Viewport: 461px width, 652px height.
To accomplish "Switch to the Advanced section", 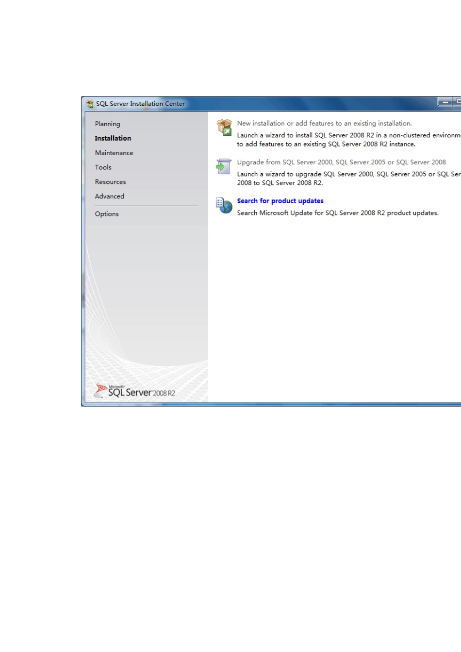I will point(110,196).
